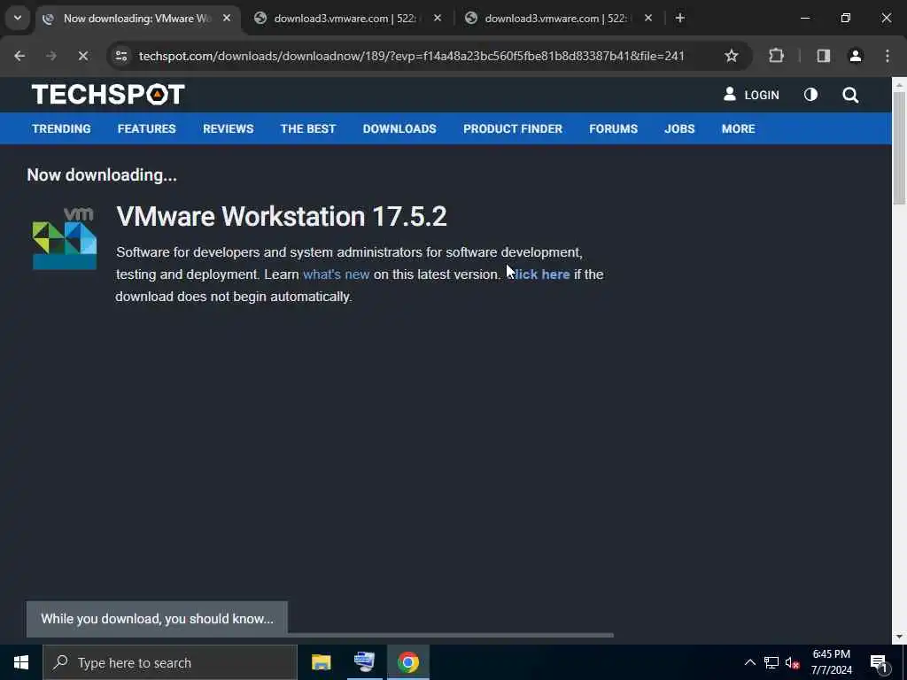Viewport: 907px width, 680px height.
Task: Click the TechSpot logo
Action: coord(108,94)
